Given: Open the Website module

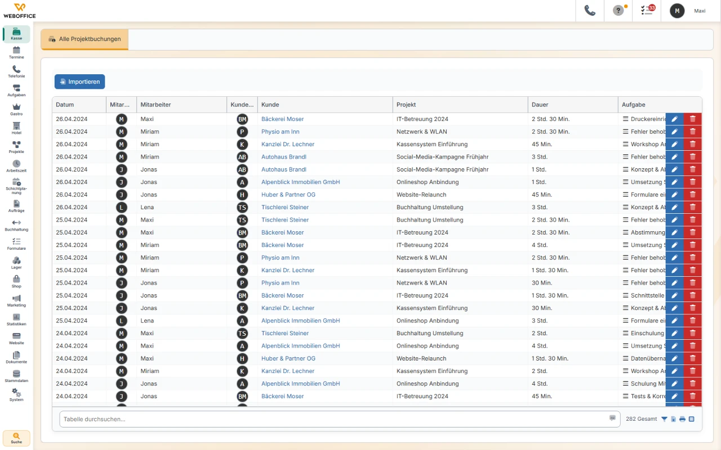Looking at the screenshot, I should tap(16, 339).
